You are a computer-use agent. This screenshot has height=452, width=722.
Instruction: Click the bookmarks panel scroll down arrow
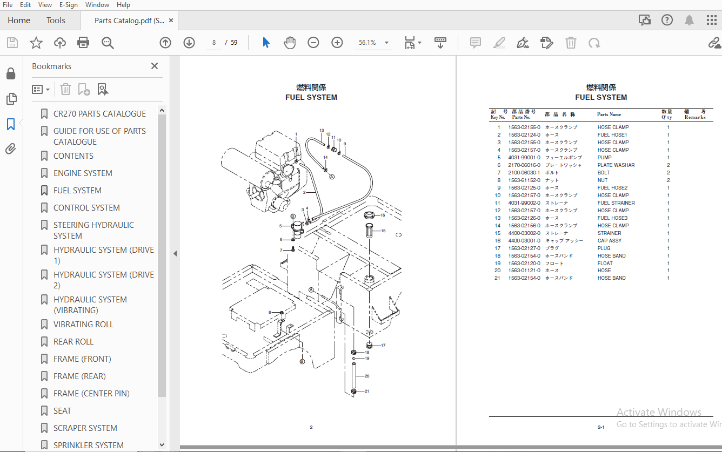click(162, 445)
